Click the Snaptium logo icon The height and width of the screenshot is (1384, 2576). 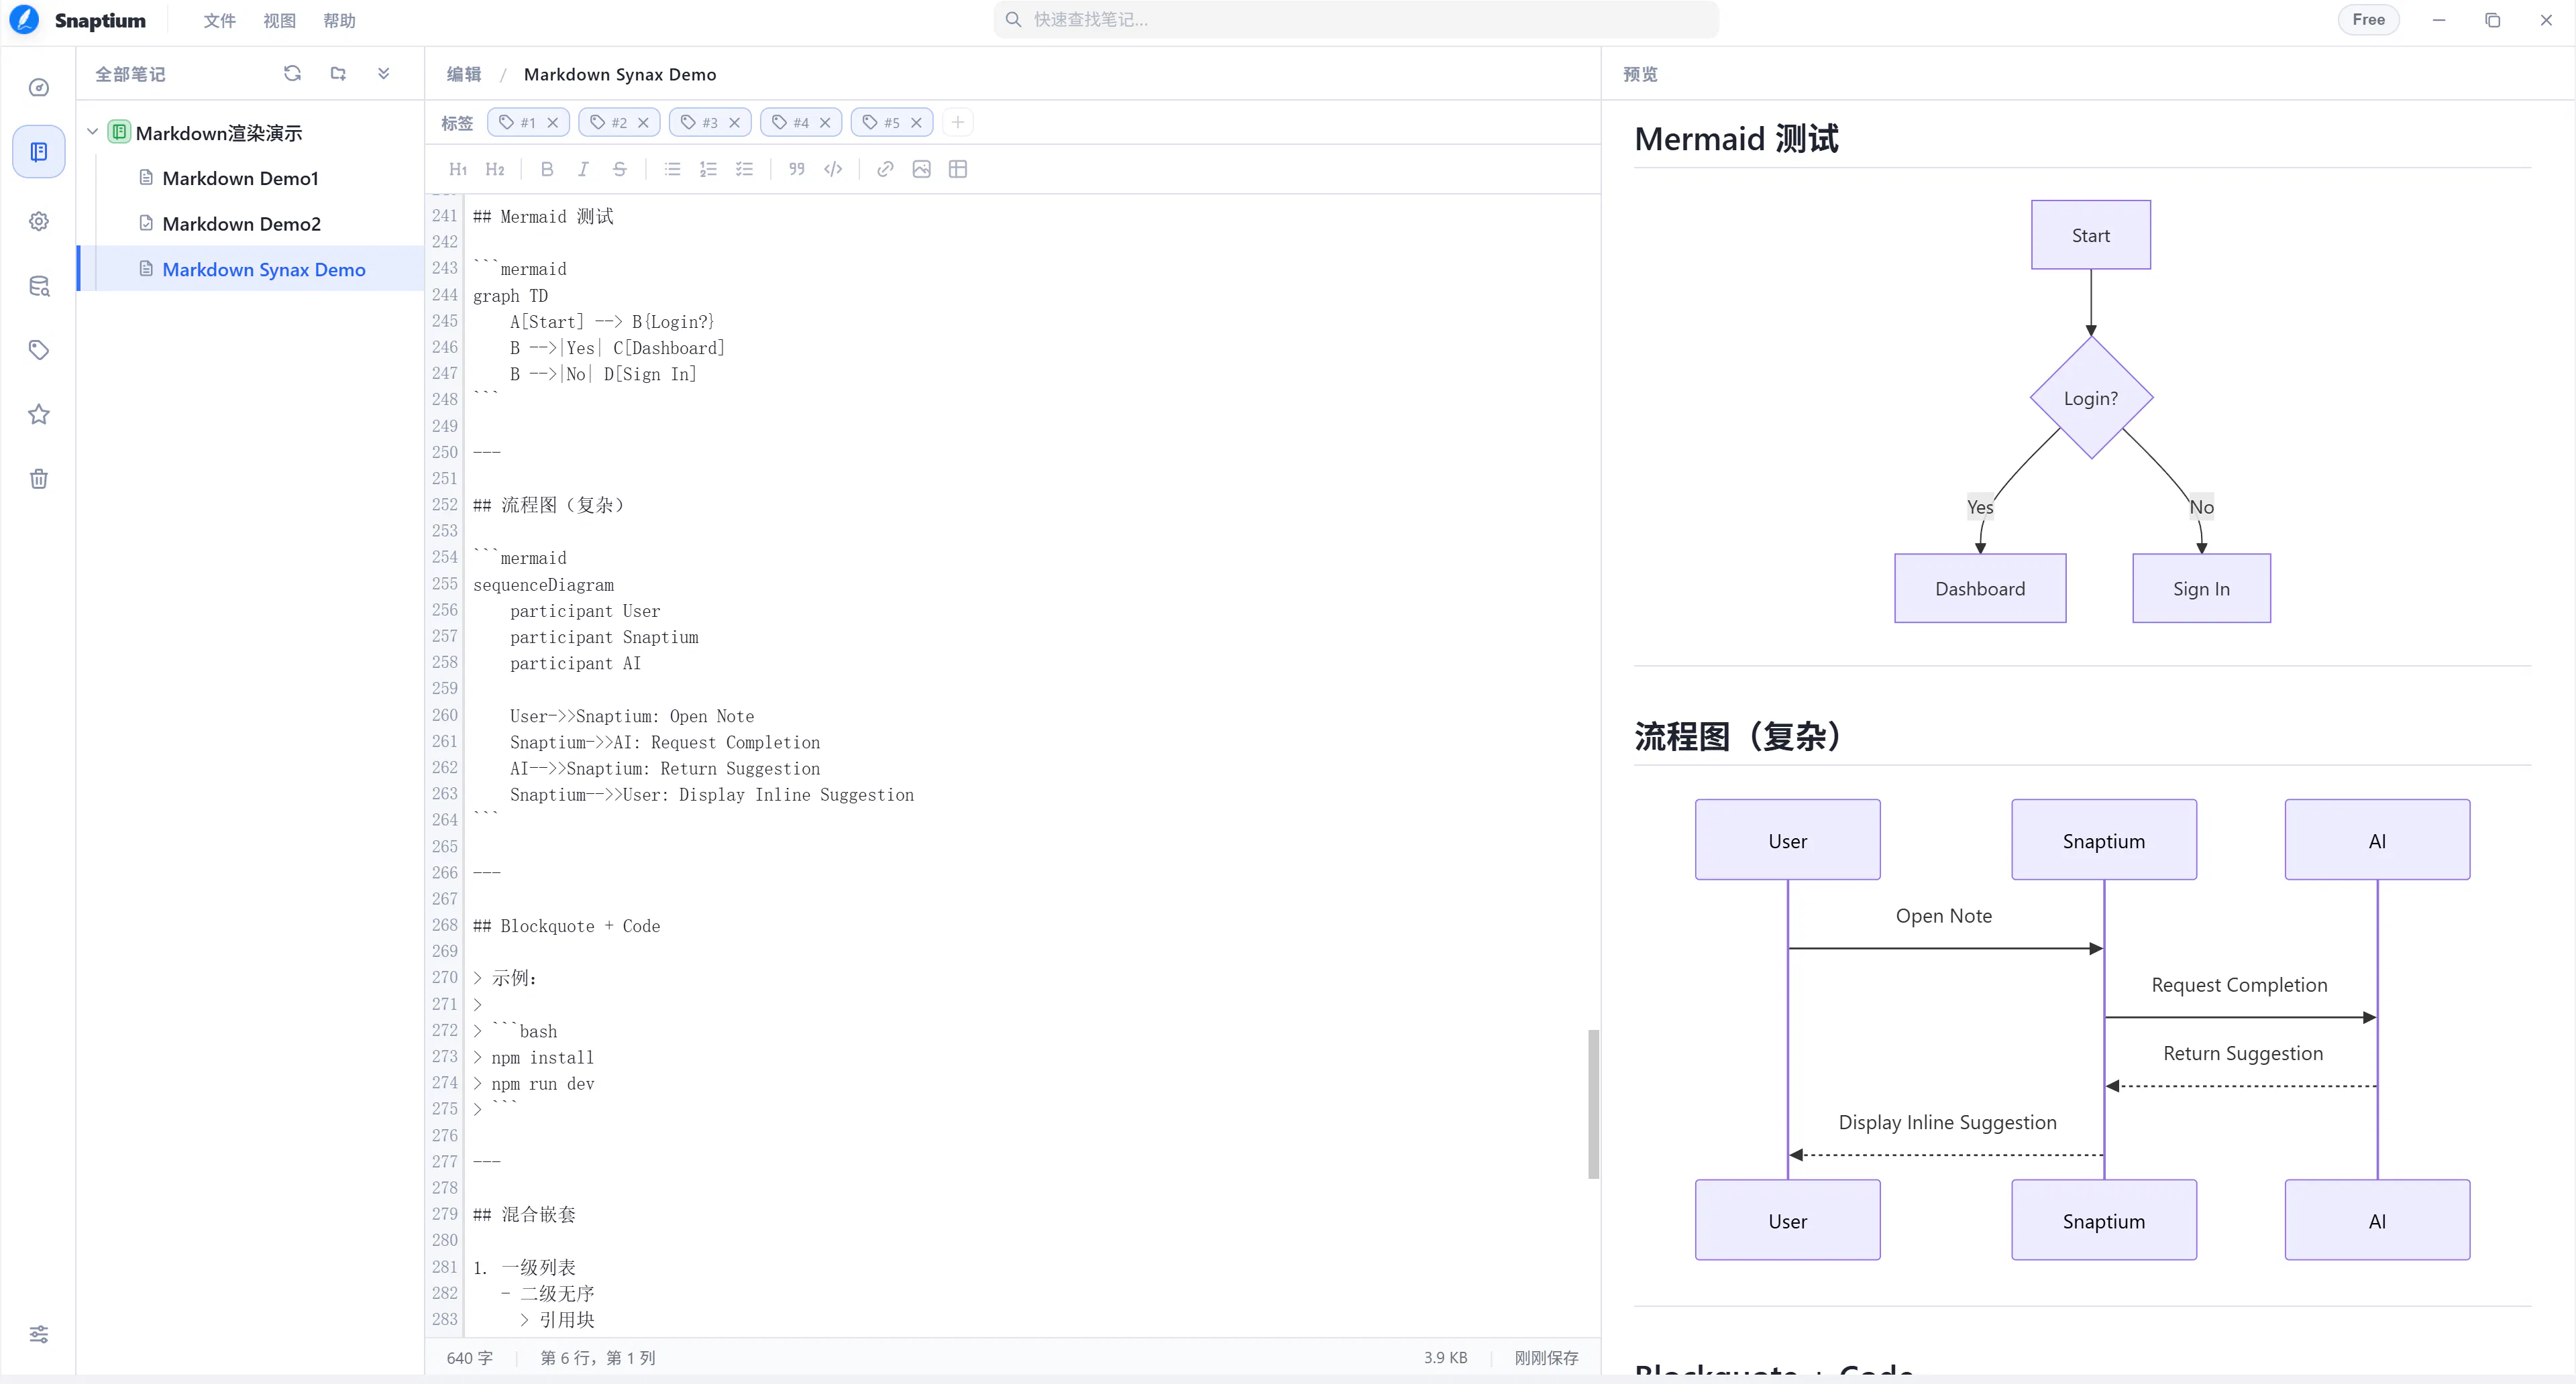pyautogui.click(x=24, y=20)
